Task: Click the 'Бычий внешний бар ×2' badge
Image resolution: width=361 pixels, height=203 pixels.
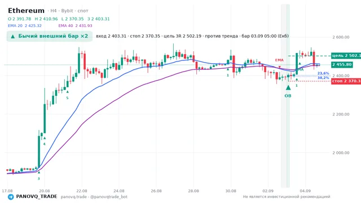Action: [50, 36]
